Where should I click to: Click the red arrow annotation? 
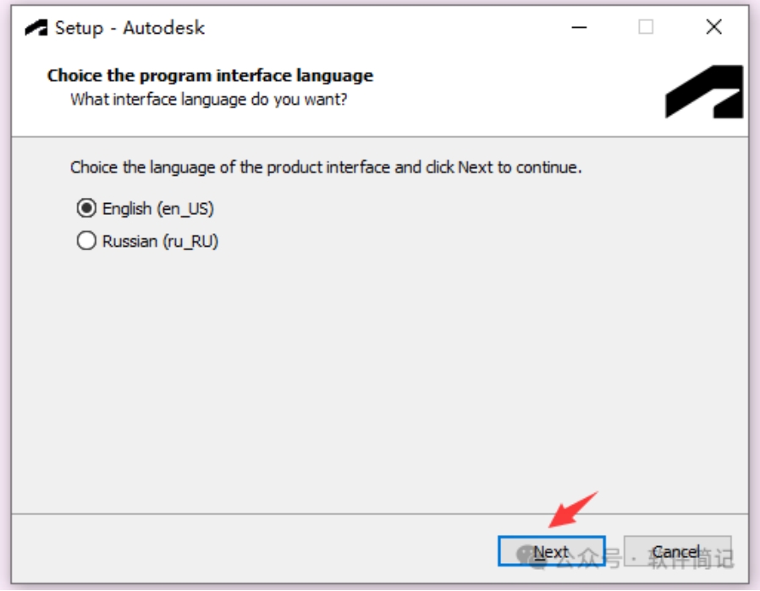(x=571, y=510)
